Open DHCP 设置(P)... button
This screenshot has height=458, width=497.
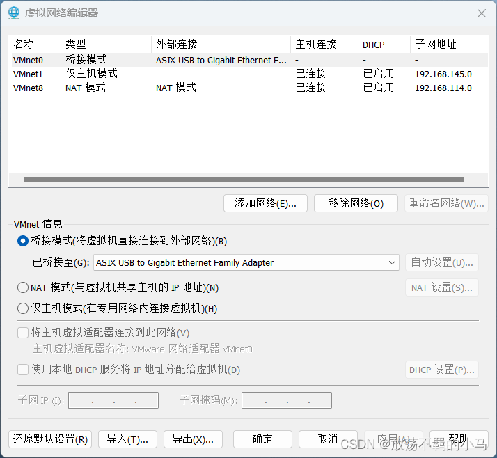[x=442, y=370]
